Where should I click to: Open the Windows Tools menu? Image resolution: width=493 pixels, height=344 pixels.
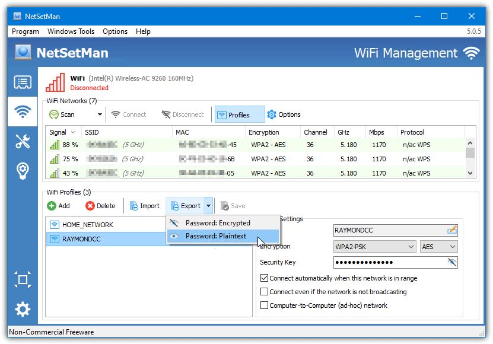tap(71, 31)
